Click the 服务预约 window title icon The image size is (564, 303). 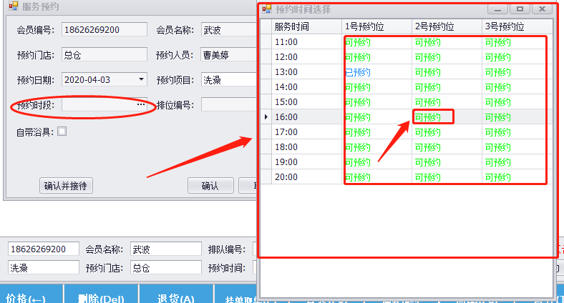click(14, 6)
